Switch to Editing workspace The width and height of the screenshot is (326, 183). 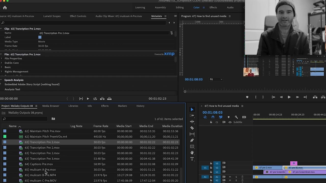(180, 7)
